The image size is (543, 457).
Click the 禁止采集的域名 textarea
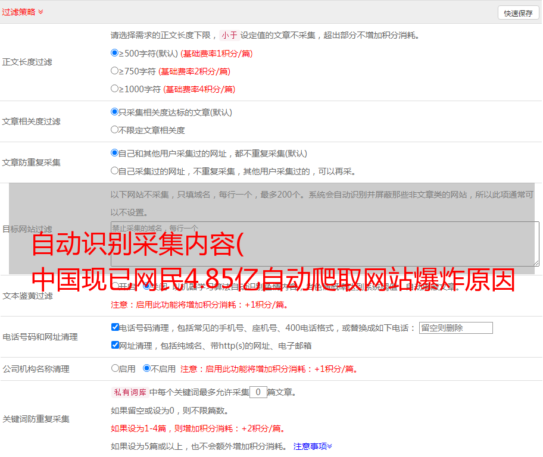(x=325, y=244)
